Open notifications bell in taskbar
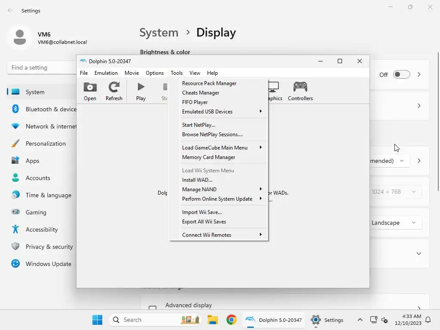This screenshot has height=330, width=440. point(428,320)
